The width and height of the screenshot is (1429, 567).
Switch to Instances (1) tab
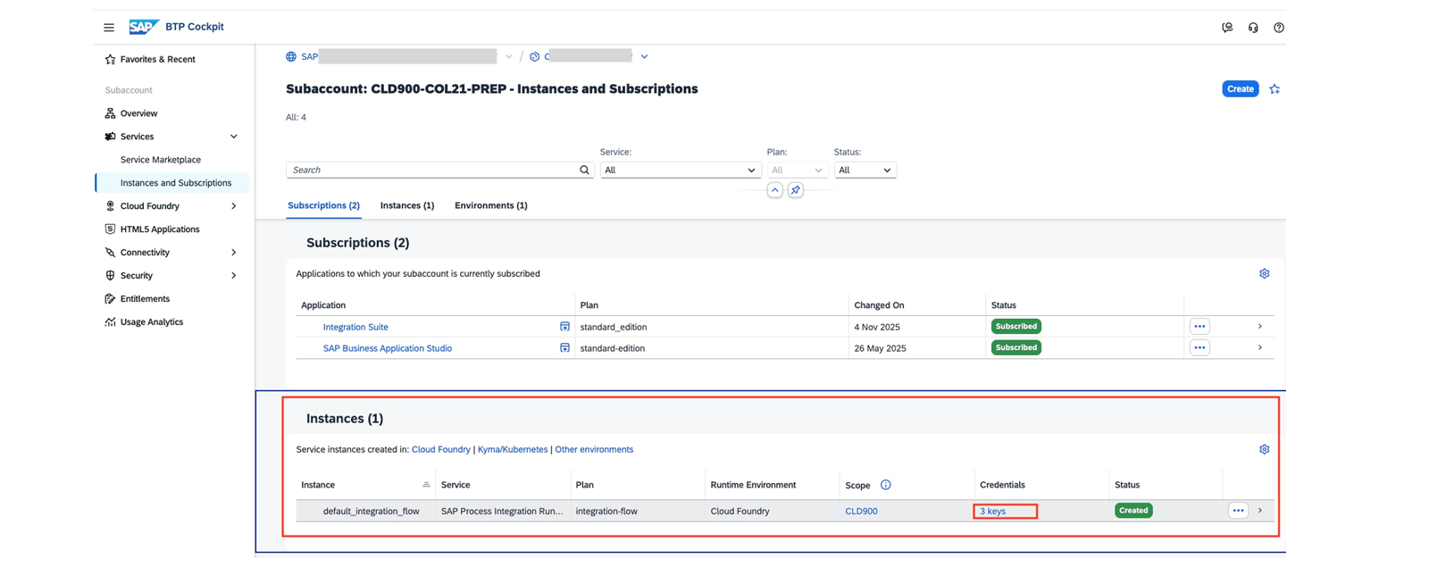407,205
